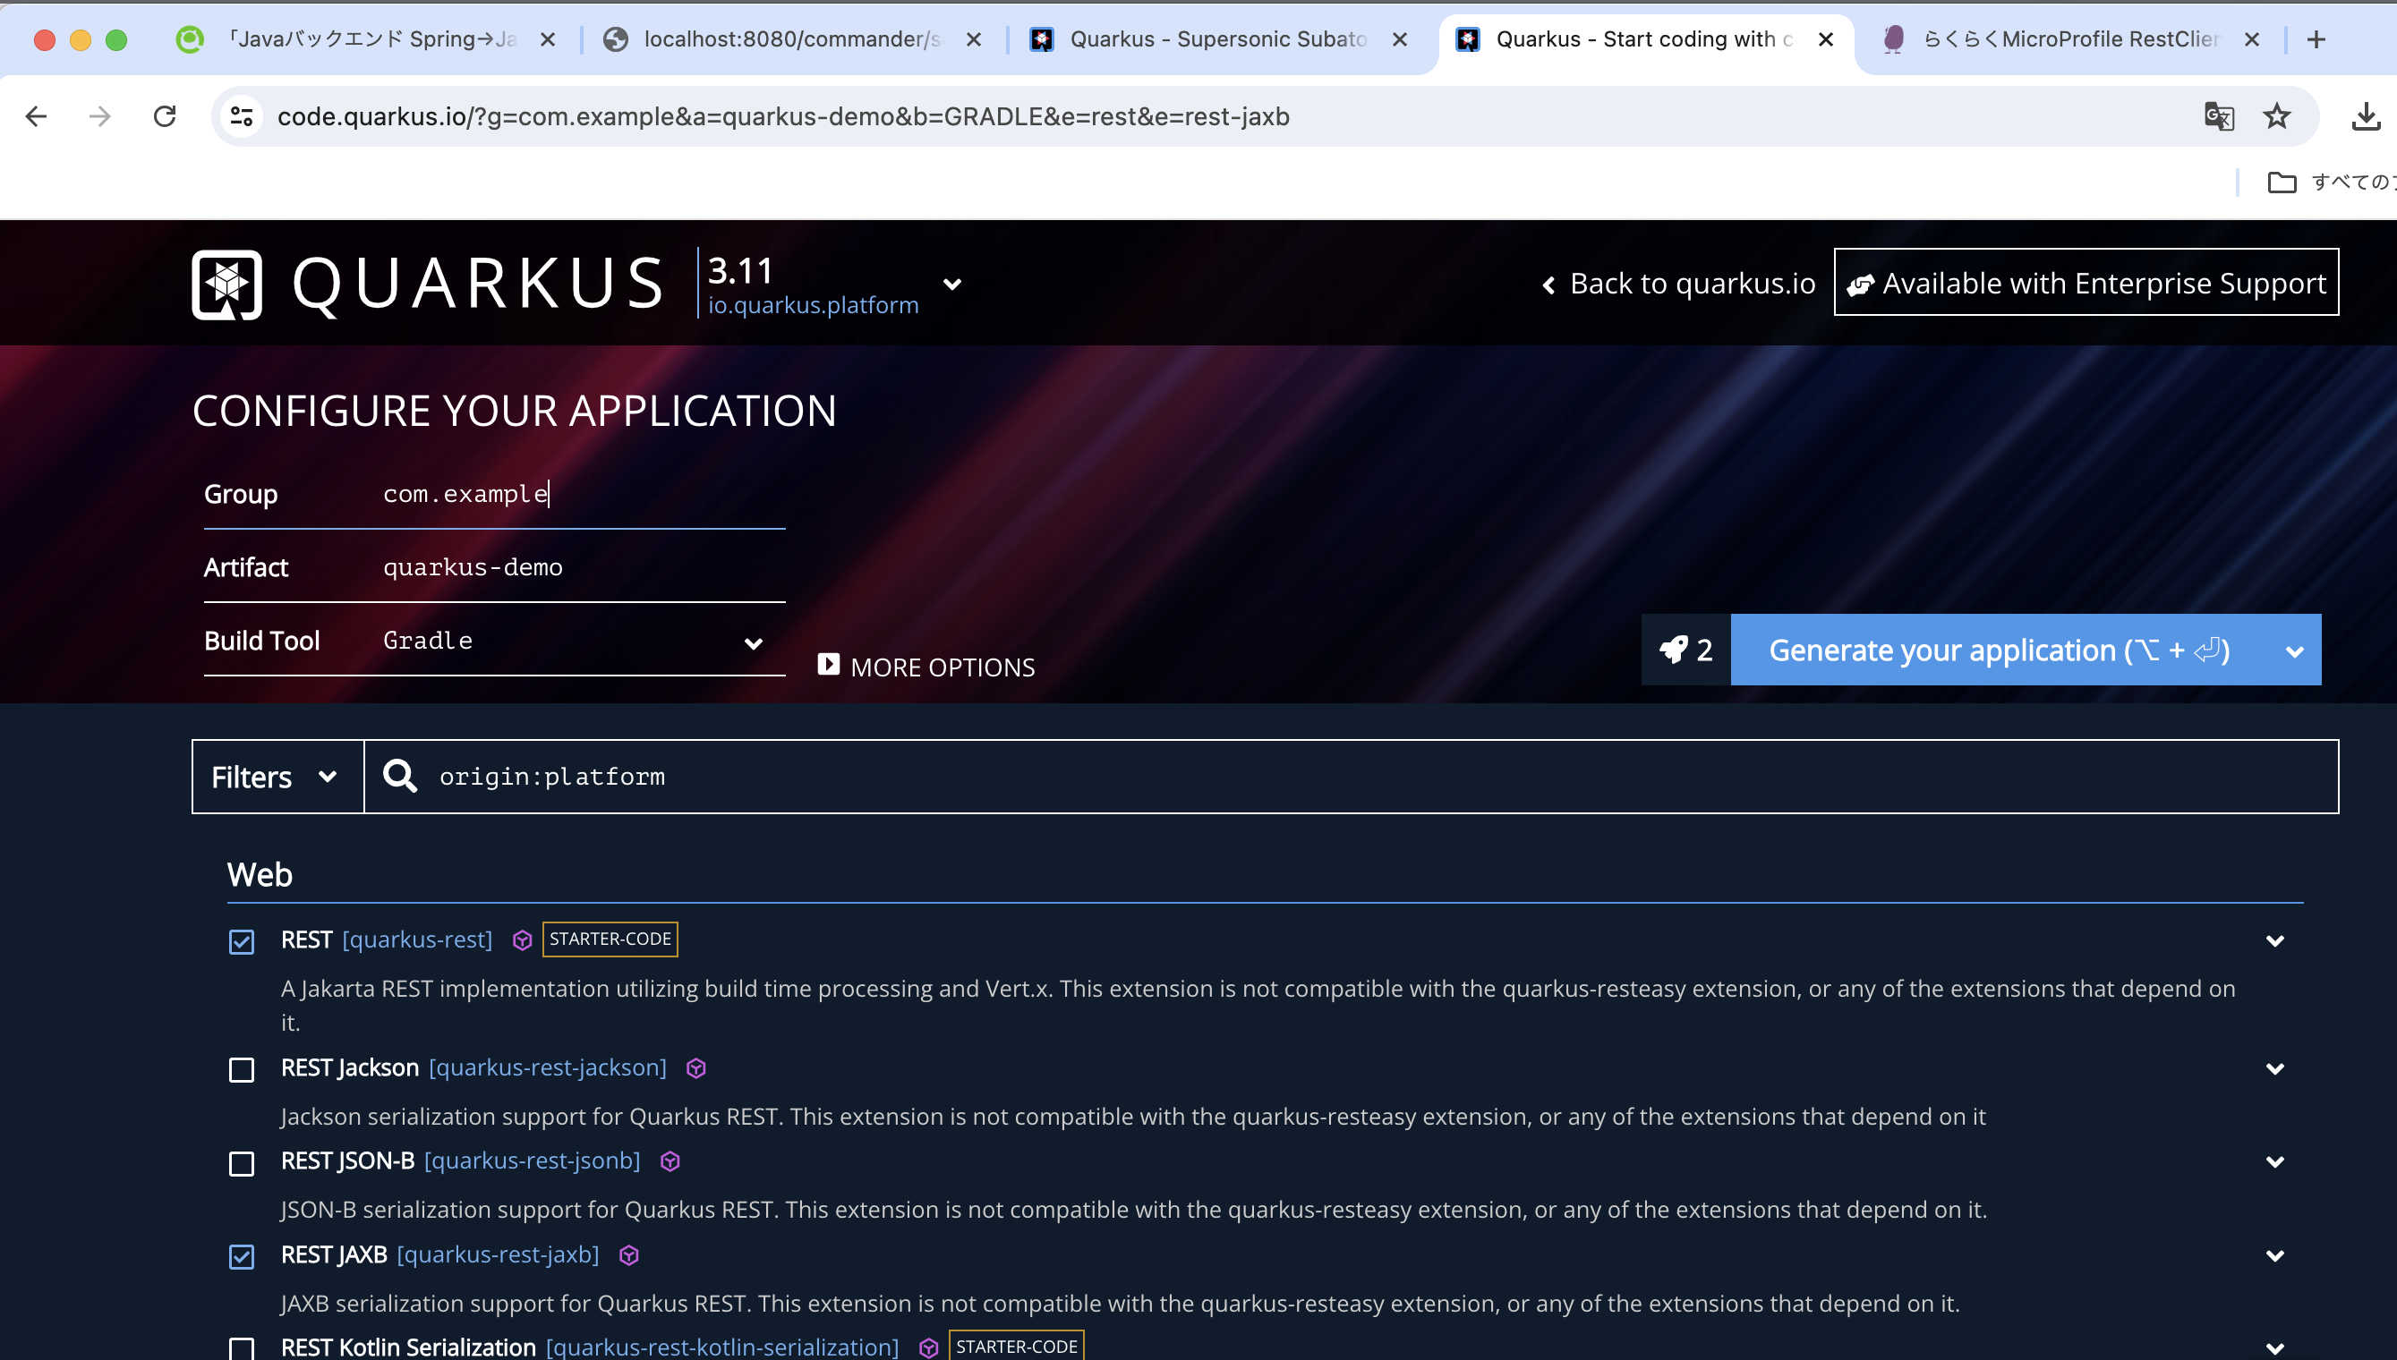Expand MORE OPTIONS section
This screenshot has height=1360, width=2397.
coord(926,667)
